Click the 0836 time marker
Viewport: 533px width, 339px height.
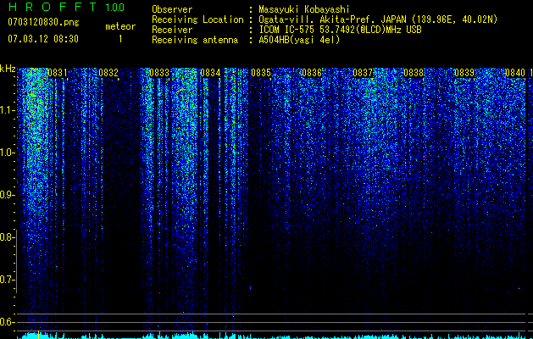312,73
